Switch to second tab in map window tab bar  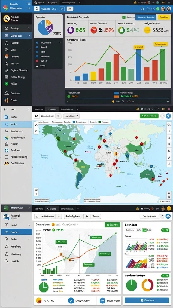(52, 109)
